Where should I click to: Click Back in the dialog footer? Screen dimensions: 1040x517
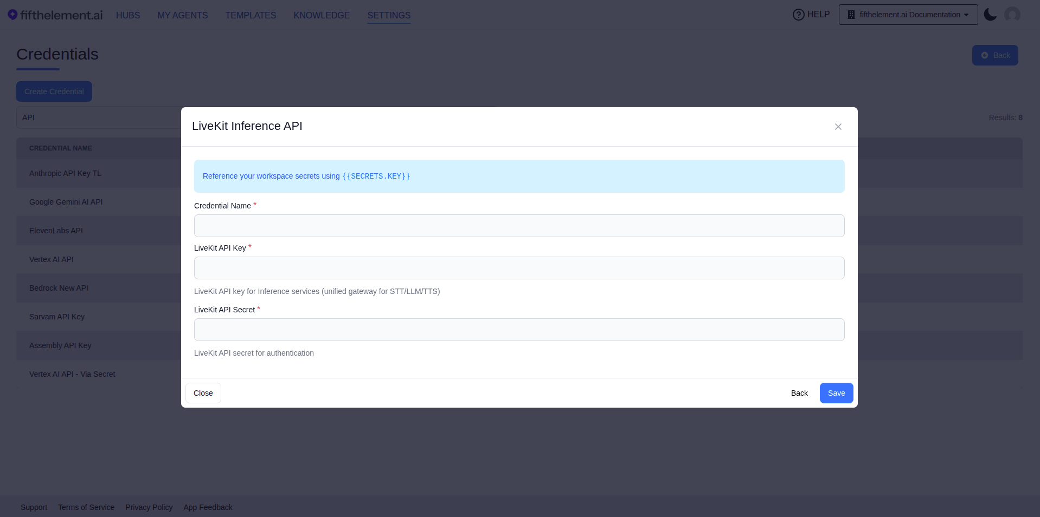coord(799,393)
